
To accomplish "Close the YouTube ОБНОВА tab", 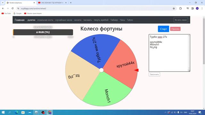I will pyautogui.click(x=66, y=3).
